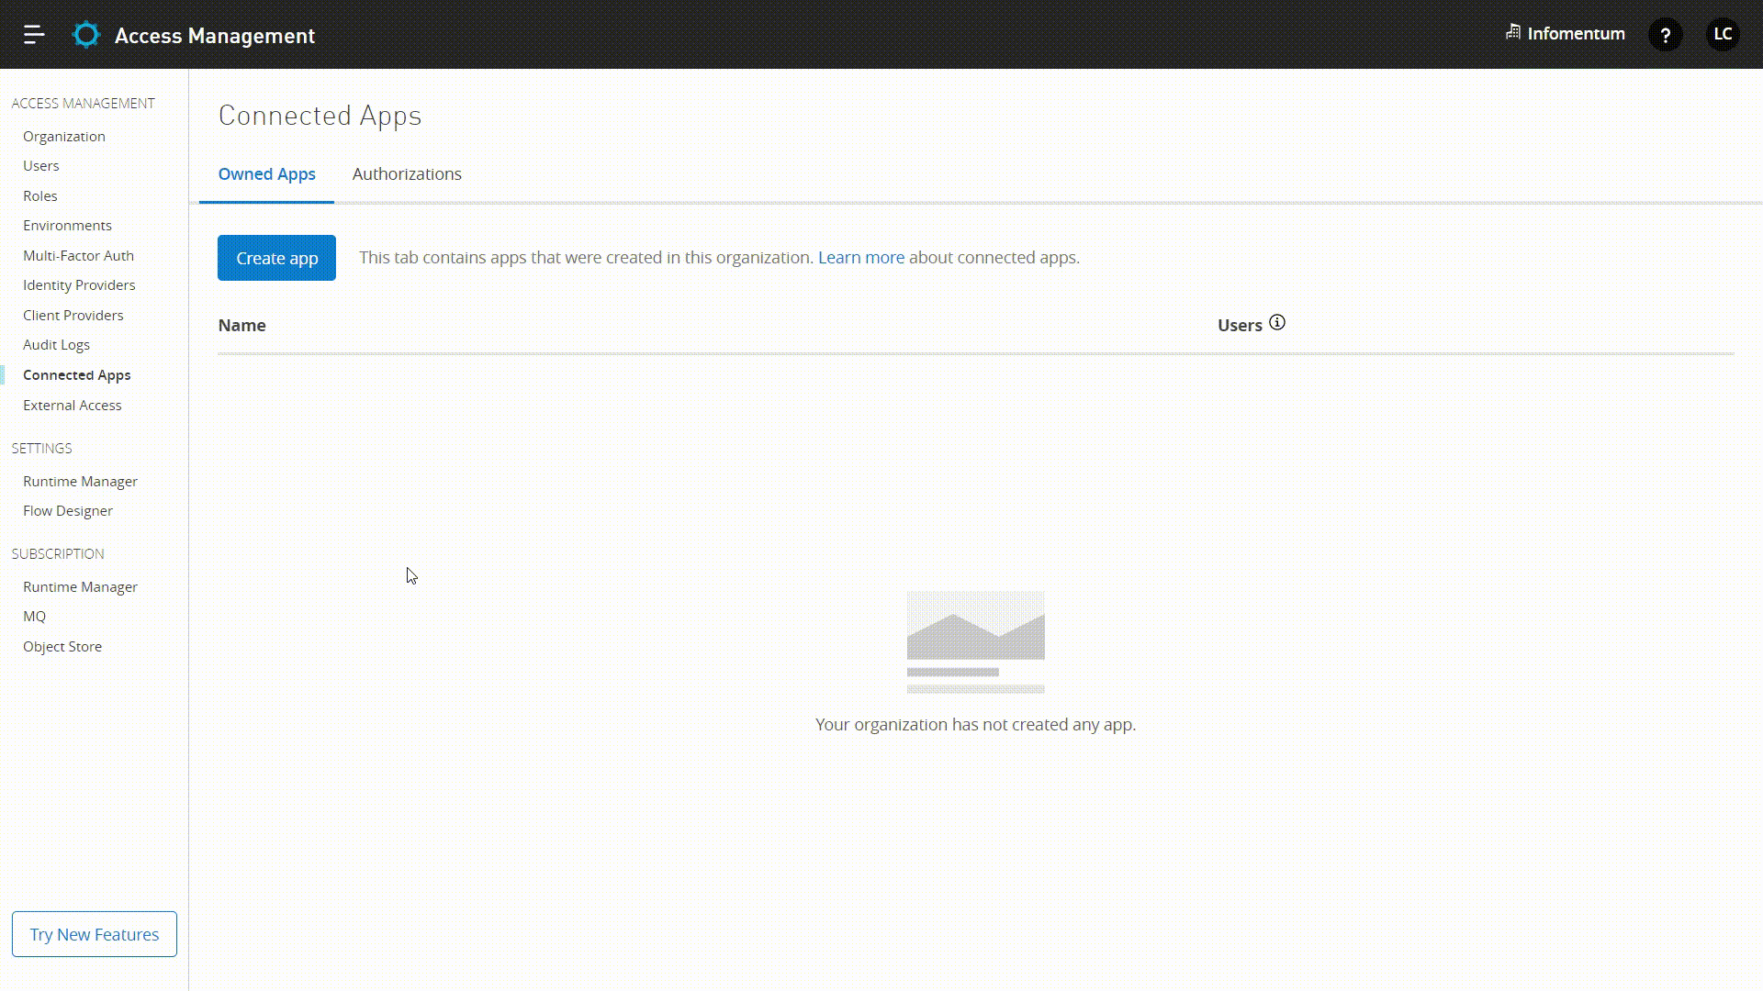Open External Access settings

pyautogui.click(x=73, y=405)
